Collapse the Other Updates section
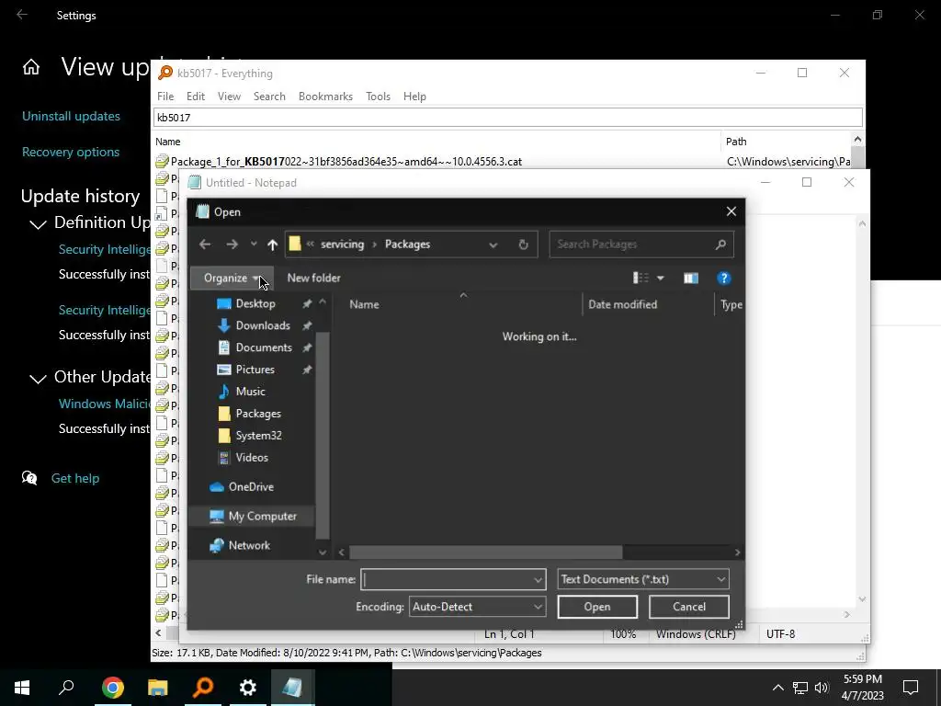Image resolution: width=941 pixels, height=706 pixels. [38, 378]
